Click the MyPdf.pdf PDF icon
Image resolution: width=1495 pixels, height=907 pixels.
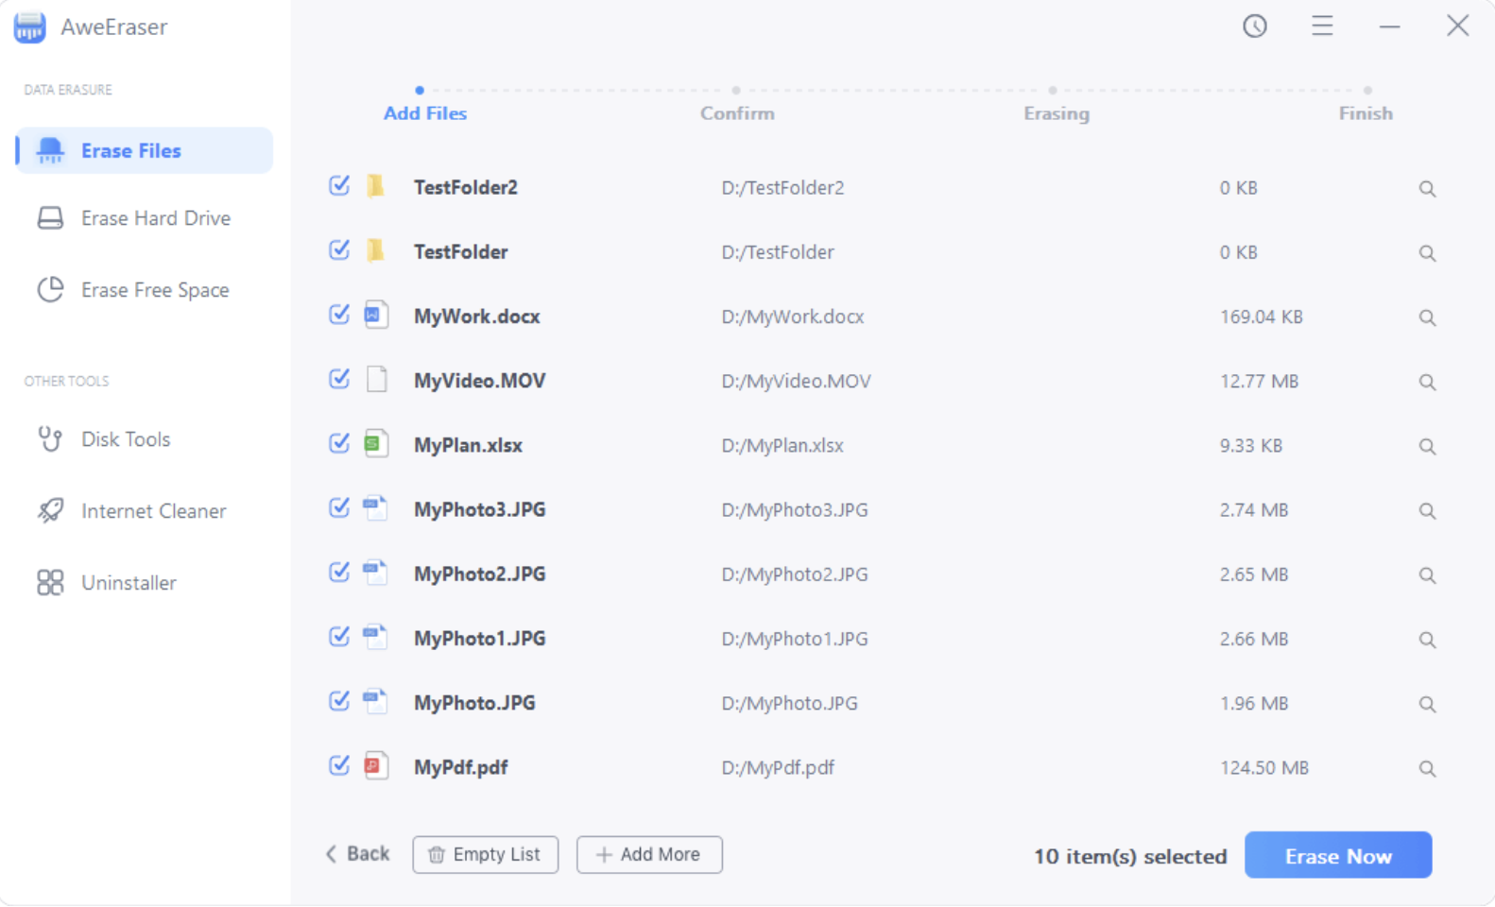click(x=376, y=765)
